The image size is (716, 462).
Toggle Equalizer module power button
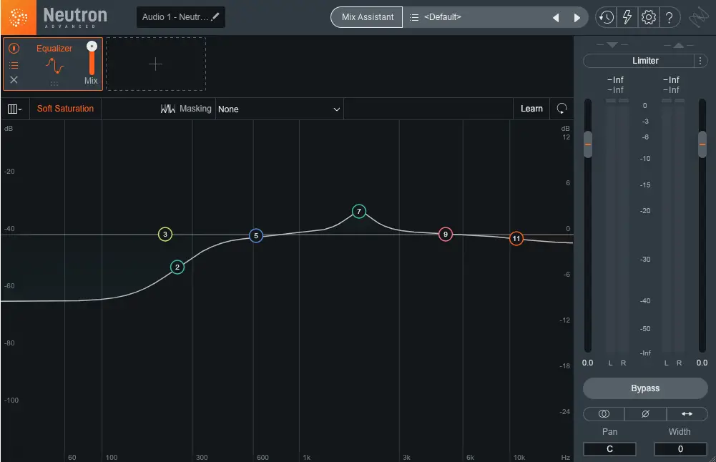point(14,48)
